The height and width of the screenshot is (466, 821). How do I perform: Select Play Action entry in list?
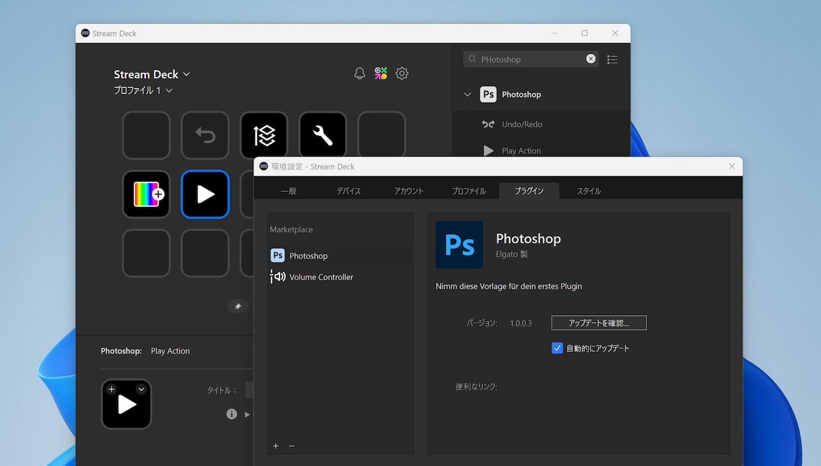pos(541,151)
